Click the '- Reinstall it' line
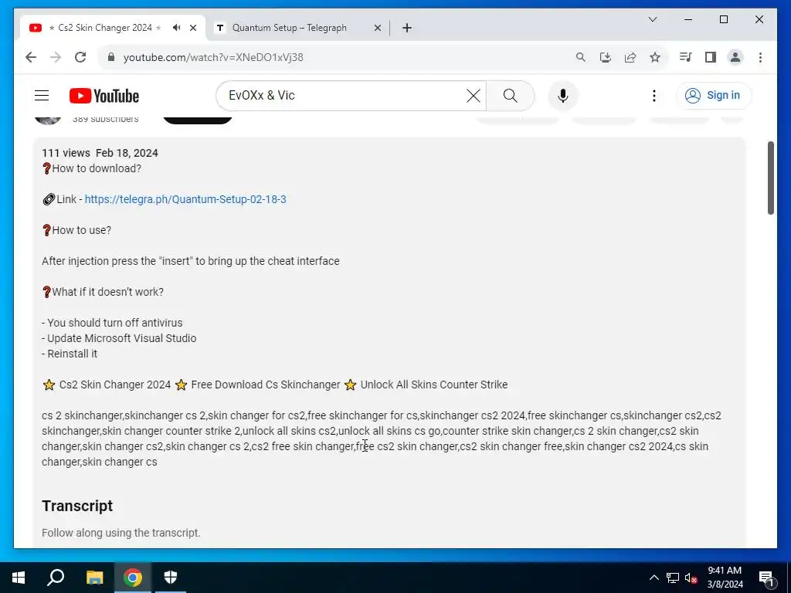Screen dimensions: 791x593 (70, 354)
